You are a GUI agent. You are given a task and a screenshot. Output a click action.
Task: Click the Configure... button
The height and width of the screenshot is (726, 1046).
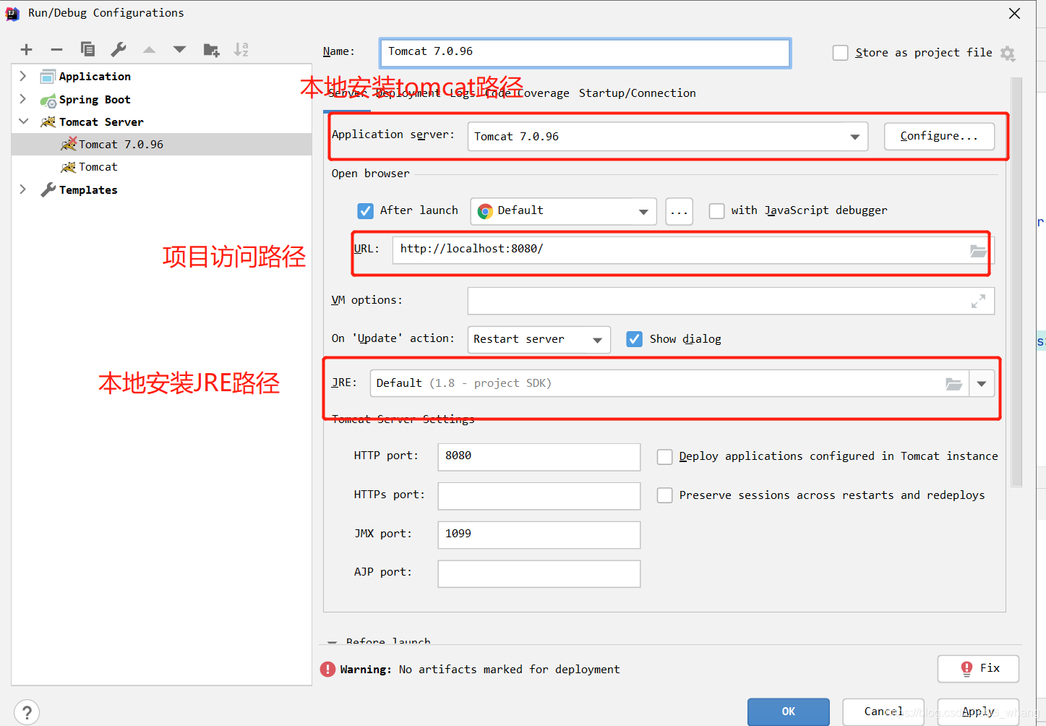pos(939,136)
